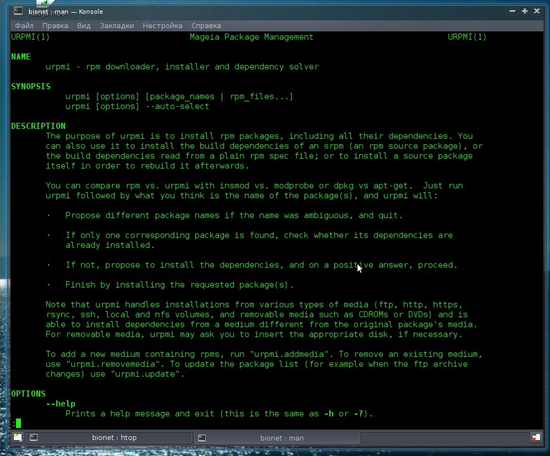The width and height of the screenshot is (550, 456).
Task: Click the pager prompt cursor at bottom
Action: pyautogui.click(x=18, y=423)
